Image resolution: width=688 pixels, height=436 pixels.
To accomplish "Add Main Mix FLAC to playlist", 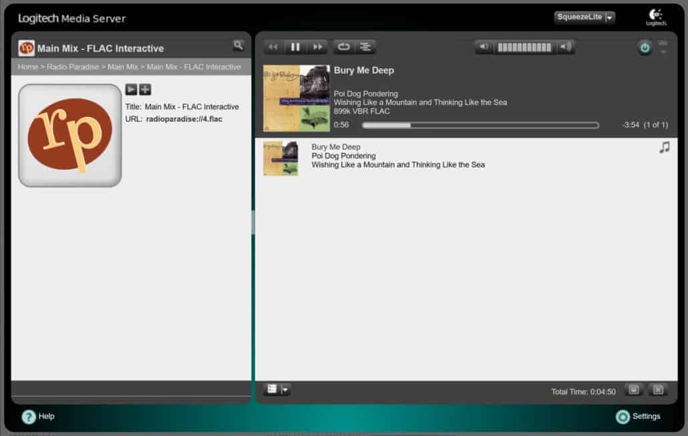I will click(x=145, y=89).
